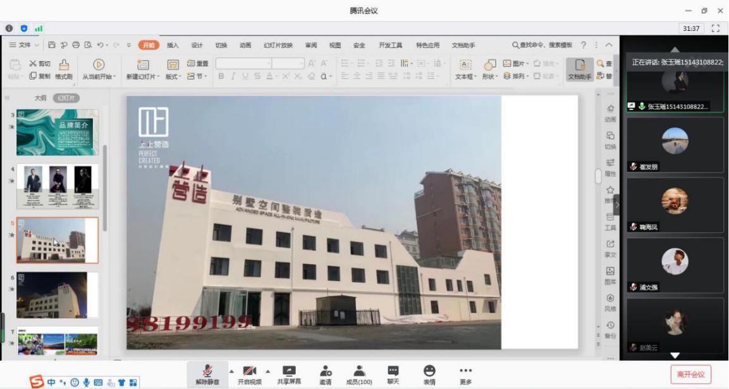Viewport: 729px width, 389px height.
Task: Click the 文档助手 button in ribbon
Action: pyautogui.click(x=580, y=69)
